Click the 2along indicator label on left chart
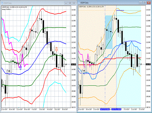The image size is (152, 113). (x=7, y=9)
